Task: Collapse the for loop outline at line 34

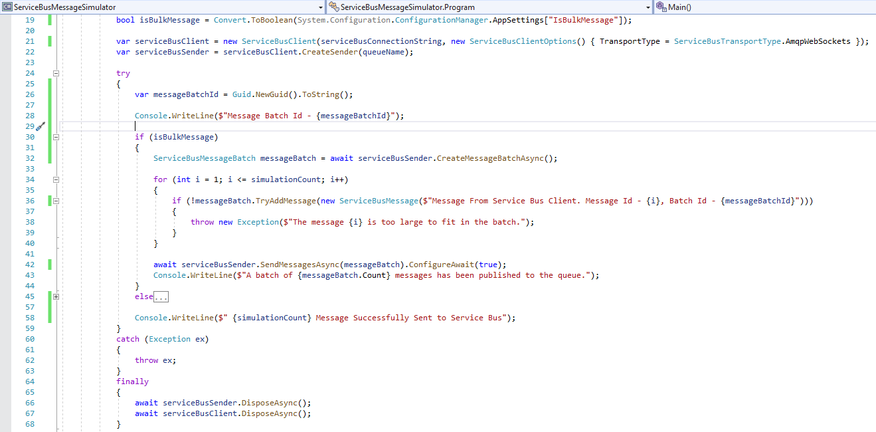Action: coord(56,179)
